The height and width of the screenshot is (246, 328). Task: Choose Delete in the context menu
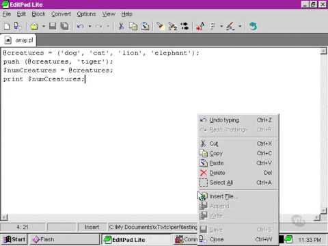pos(238,173)
